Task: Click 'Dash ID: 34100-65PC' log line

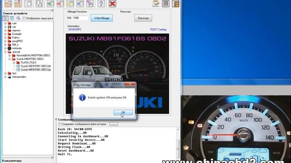Action: (x=75, y=129)
